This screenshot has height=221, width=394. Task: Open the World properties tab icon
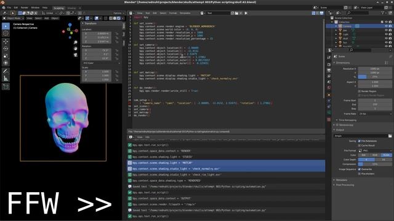tap(329, 88)
